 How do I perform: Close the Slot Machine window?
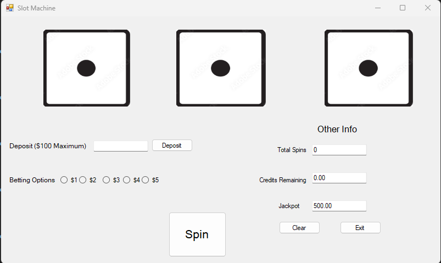428,8
